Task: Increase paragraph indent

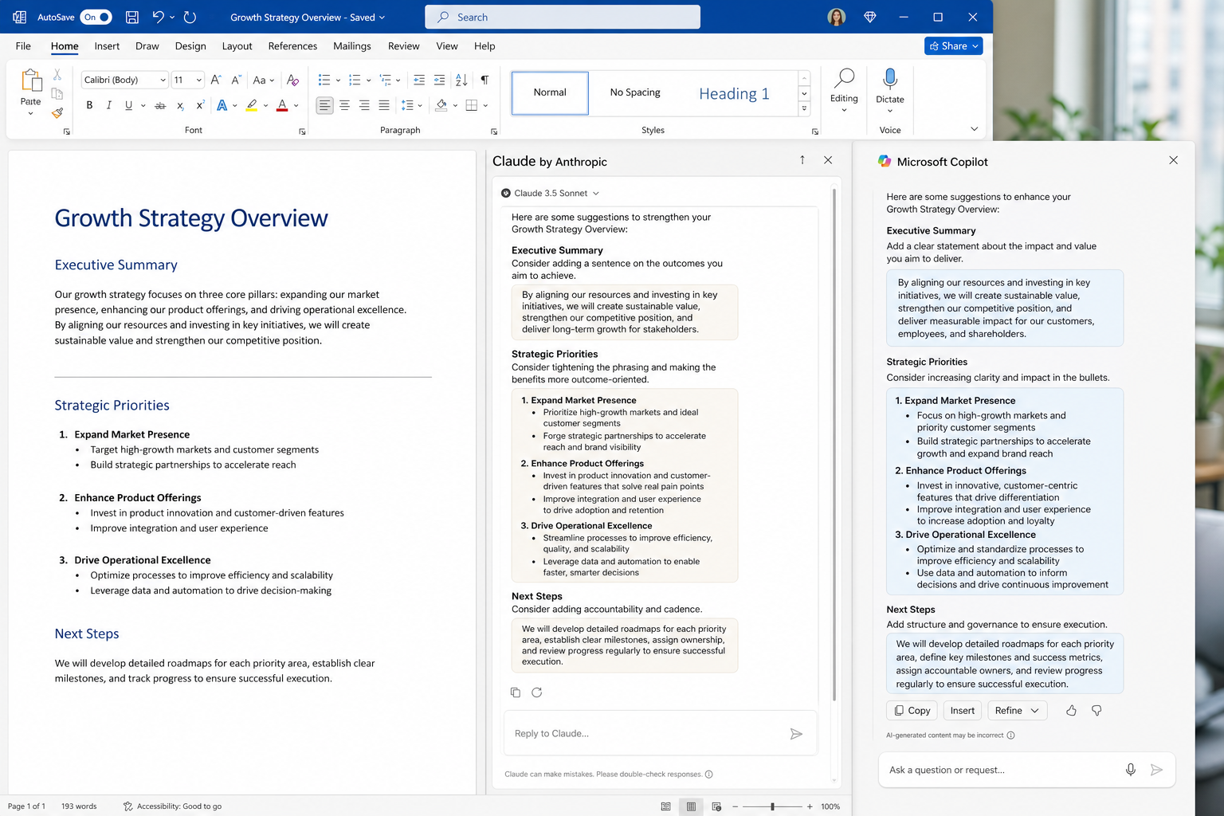Action: click(439, 80)
